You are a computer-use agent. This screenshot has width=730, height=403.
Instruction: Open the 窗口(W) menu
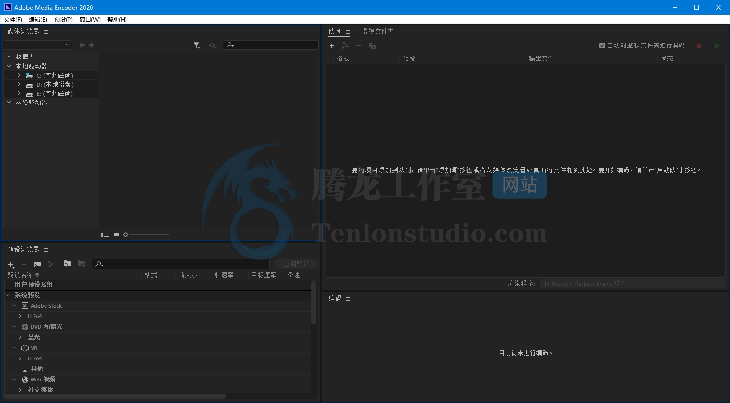[x=90, y=20]
